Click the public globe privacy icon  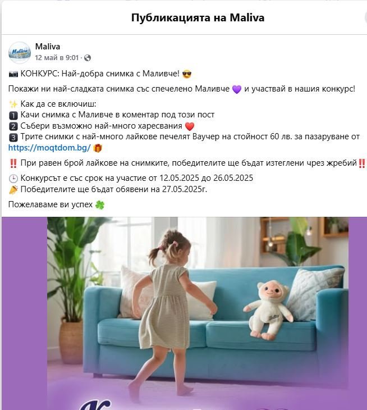88,58
